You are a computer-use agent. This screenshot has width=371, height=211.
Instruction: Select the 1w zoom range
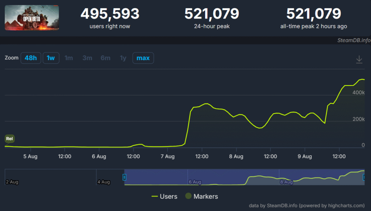[x=51, y=58]
